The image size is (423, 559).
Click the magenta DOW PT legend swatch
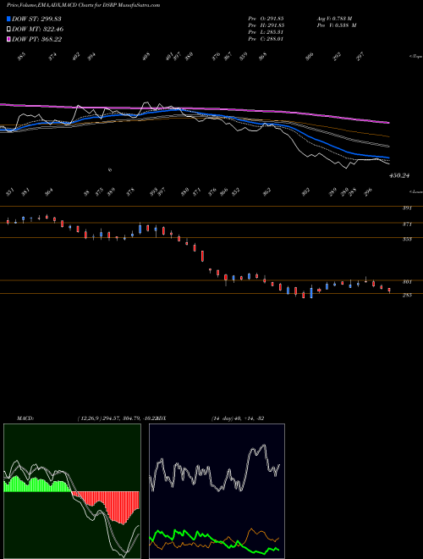tap(9, 39)
